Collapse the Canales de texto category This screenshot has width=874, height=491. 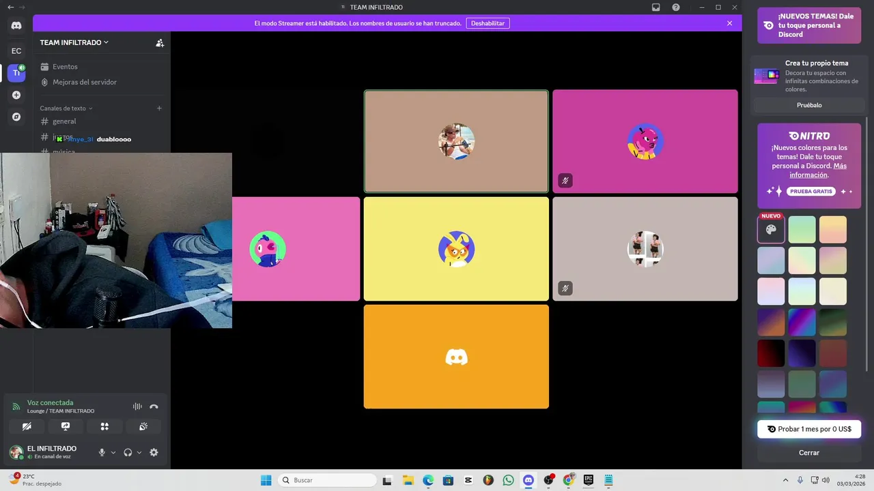pos(66,108)
